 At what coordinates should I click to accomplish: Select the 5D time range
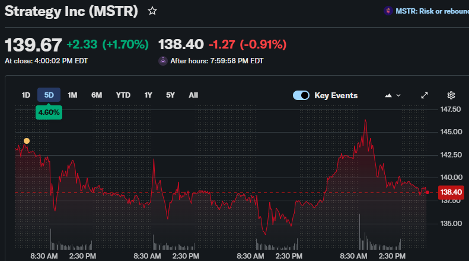[x=49, y=95]
